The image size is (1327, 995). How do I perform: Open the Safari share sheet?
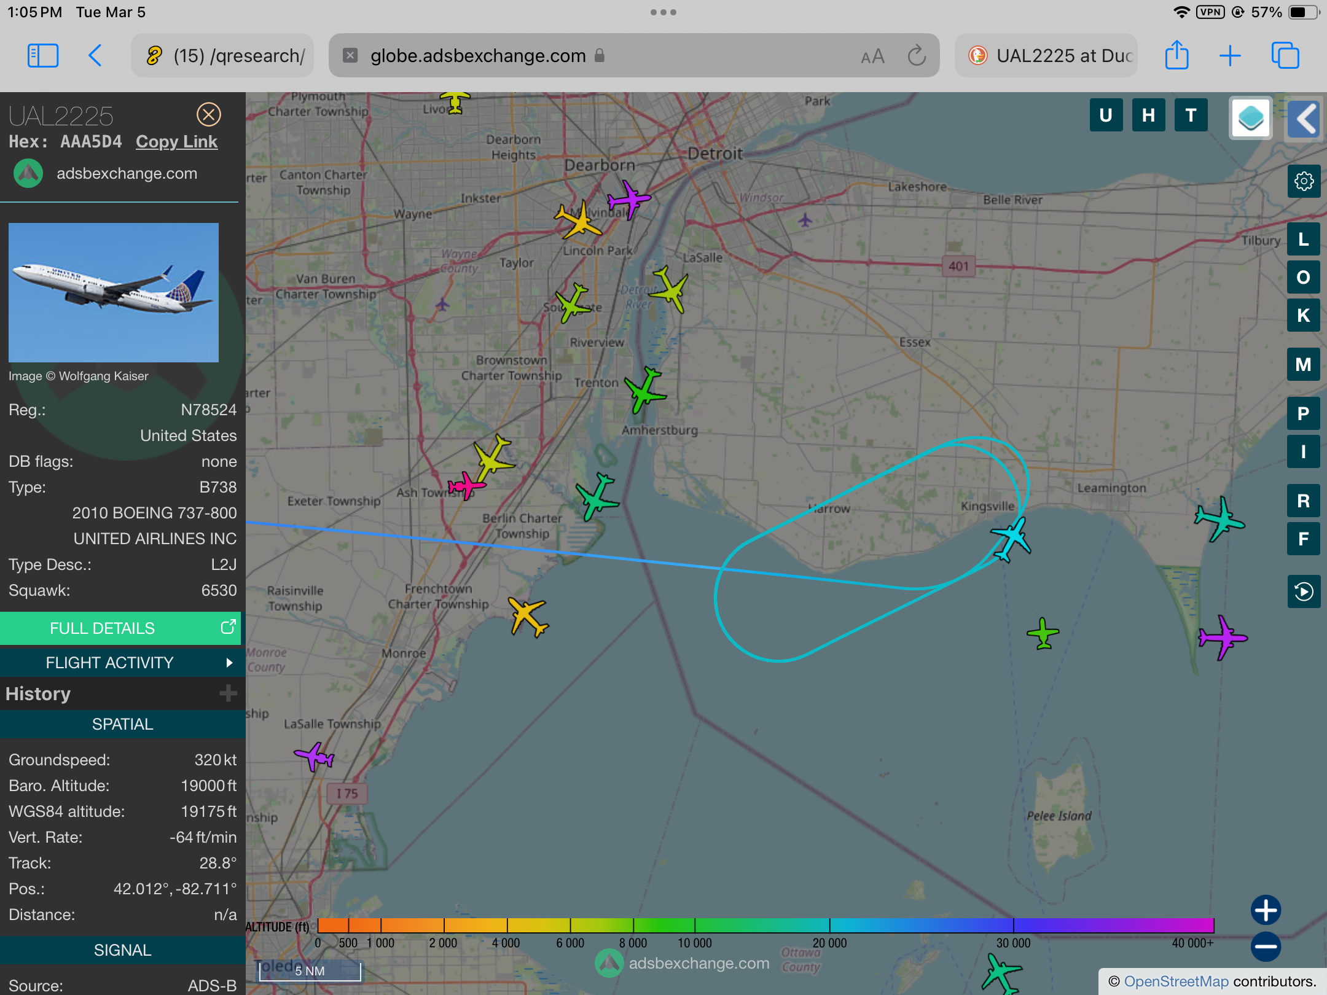(1176, 55)
